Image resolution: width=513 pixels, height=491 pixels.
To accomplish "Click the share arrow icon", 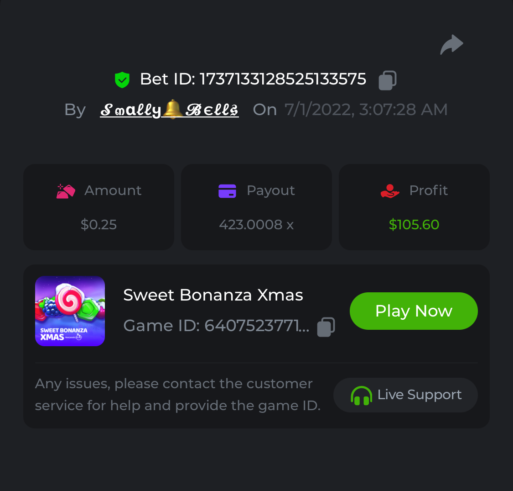I will (451, 45).
